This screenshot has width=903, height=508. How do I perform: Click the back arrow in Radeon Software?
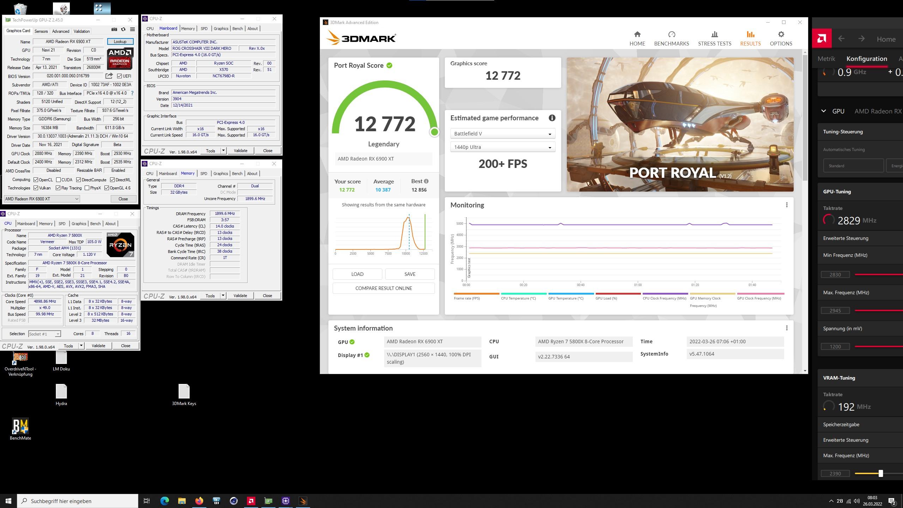tap(841, 39)
